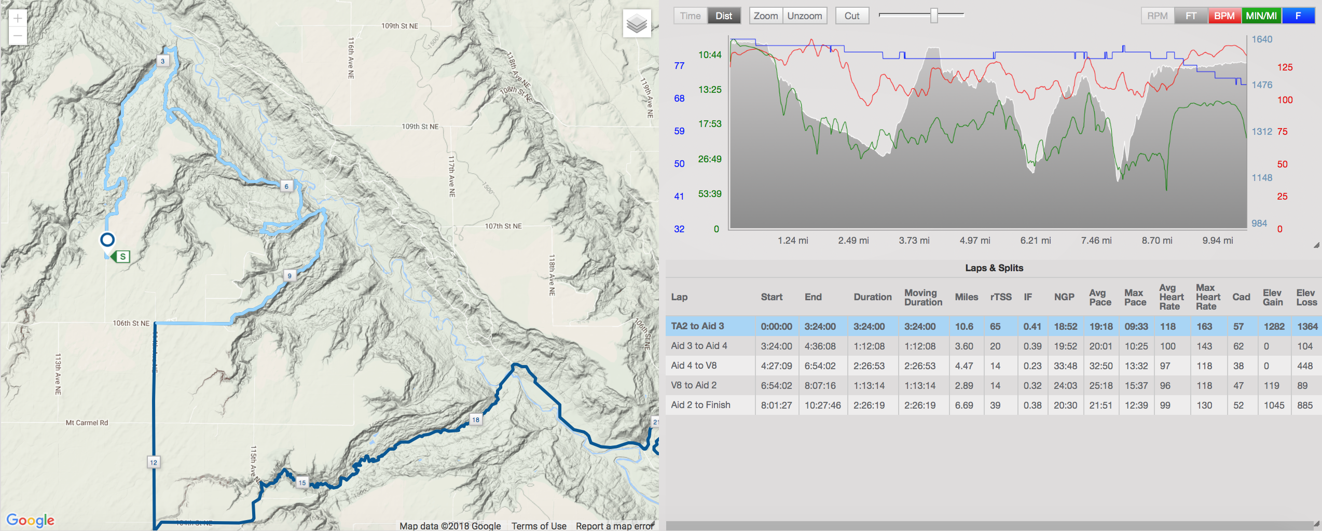Open Terms of Use map link

click(x=539, y=526)
